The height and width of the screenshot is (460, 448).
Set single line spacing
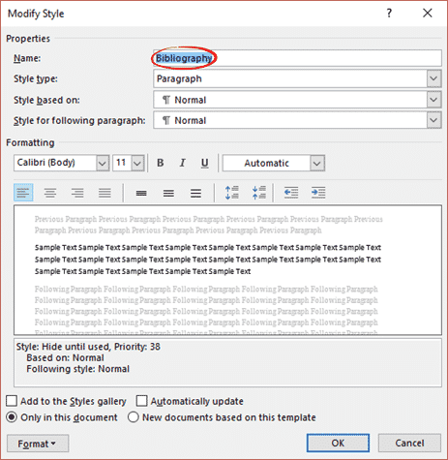(141, 193)
